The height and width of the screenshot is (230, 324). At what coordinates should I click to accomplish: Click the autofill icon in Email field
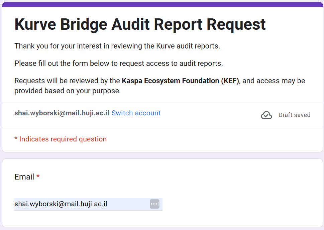[x=154, y=204]
